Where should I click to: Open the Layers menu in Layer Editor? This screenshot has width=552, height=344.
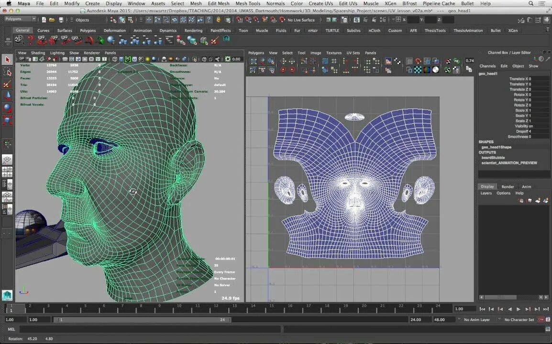pyautogui.click(x=486, y=193)
